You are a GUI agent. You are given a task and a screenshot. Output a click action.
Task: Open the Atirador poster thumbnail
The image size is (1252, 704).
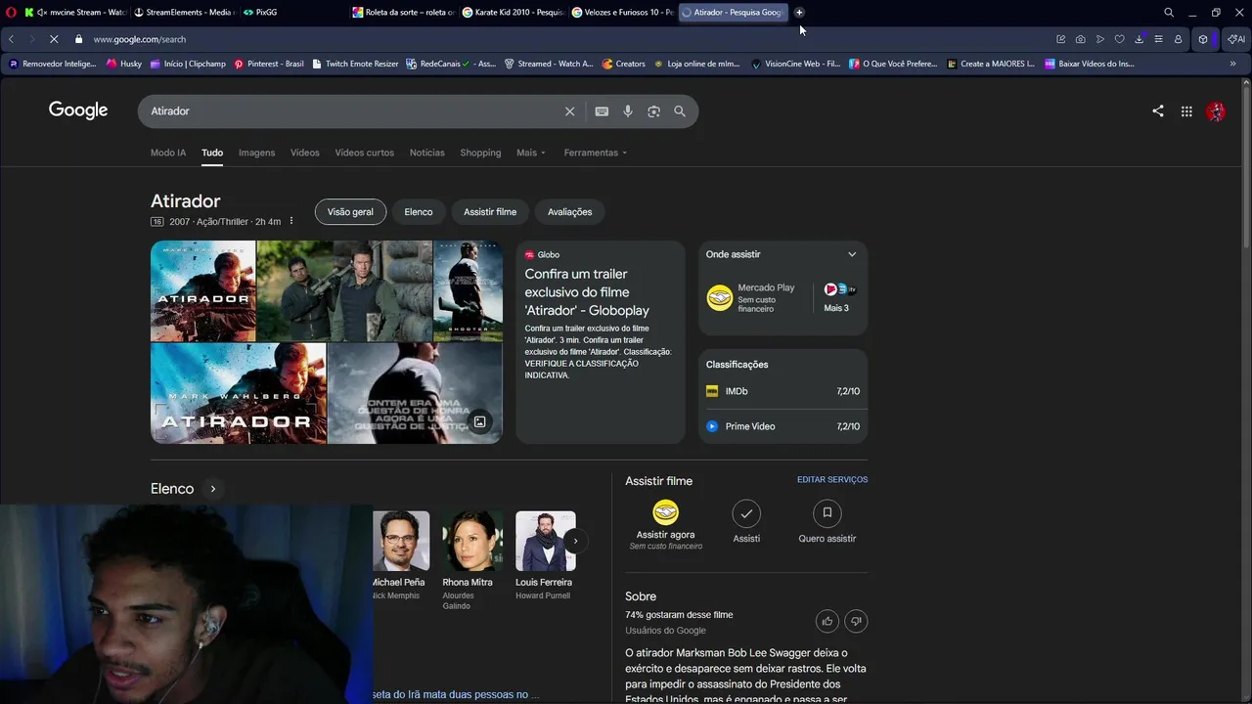[x=202, y=291]
